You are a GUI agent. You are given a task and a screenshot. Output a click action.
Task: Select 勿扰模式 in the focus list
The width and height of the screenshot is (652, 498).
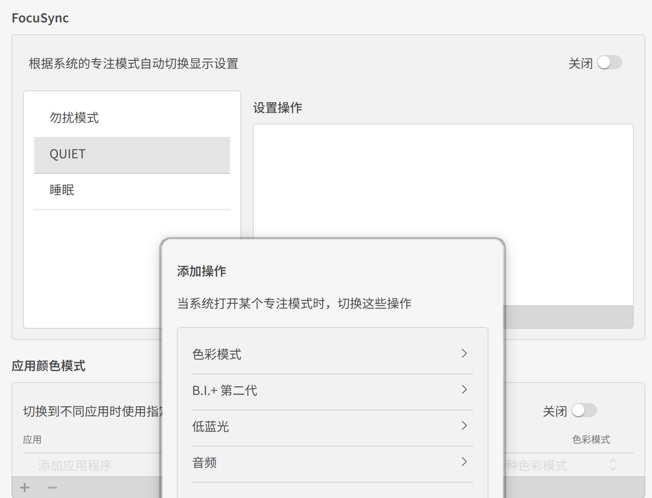point(132,118)
